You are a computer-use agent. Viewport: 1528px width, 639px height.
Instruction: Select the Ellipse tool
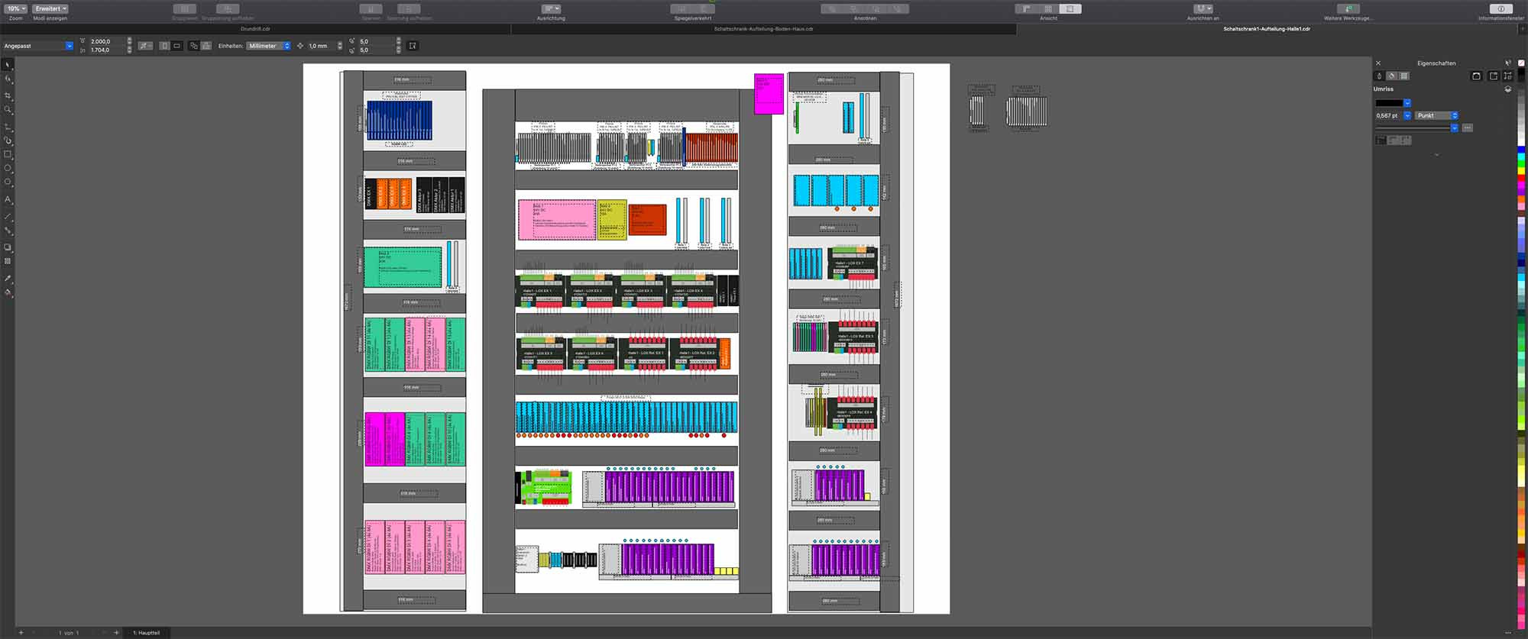[x=8, y=168]
